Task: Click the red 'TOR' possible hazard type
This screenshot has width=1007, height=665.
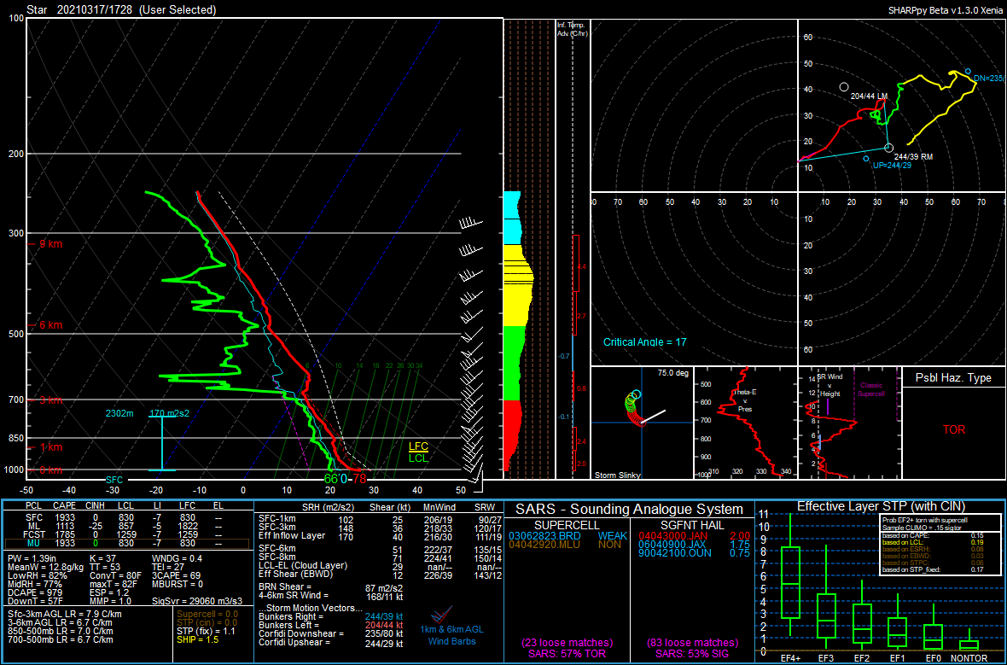Action: click(x=954, y=430)
